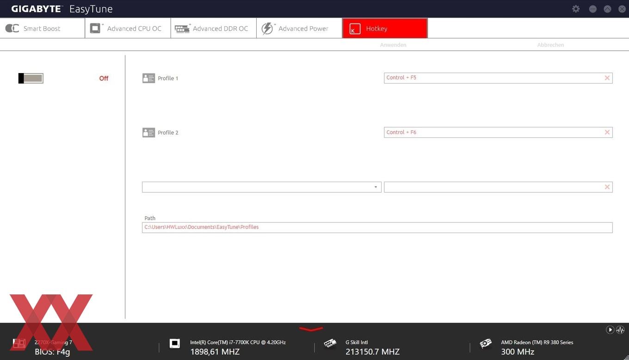Click Intel Core i7-7700K CPU label

(238, 342)
